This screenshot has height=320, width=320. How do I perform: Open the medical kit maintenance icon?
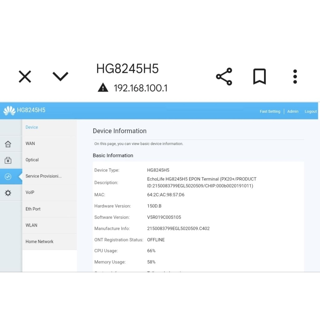pyautogui.click(x=8, y=161)
